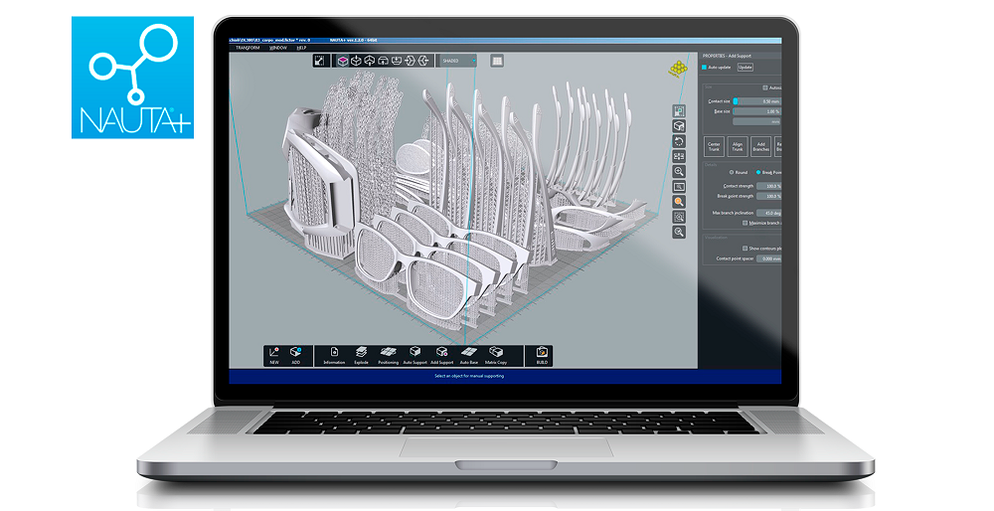The image size is (994, 511).
Task: Click the scale-to-fit icon left of view cubes
Action: 319,61
